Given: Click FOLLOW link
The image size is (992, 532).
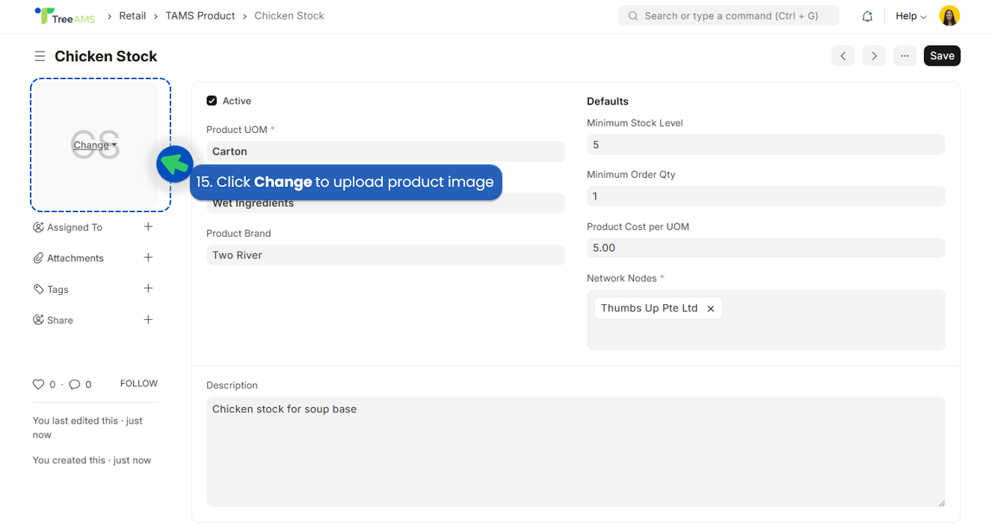Looking at the screenshot, I should 139,383.
